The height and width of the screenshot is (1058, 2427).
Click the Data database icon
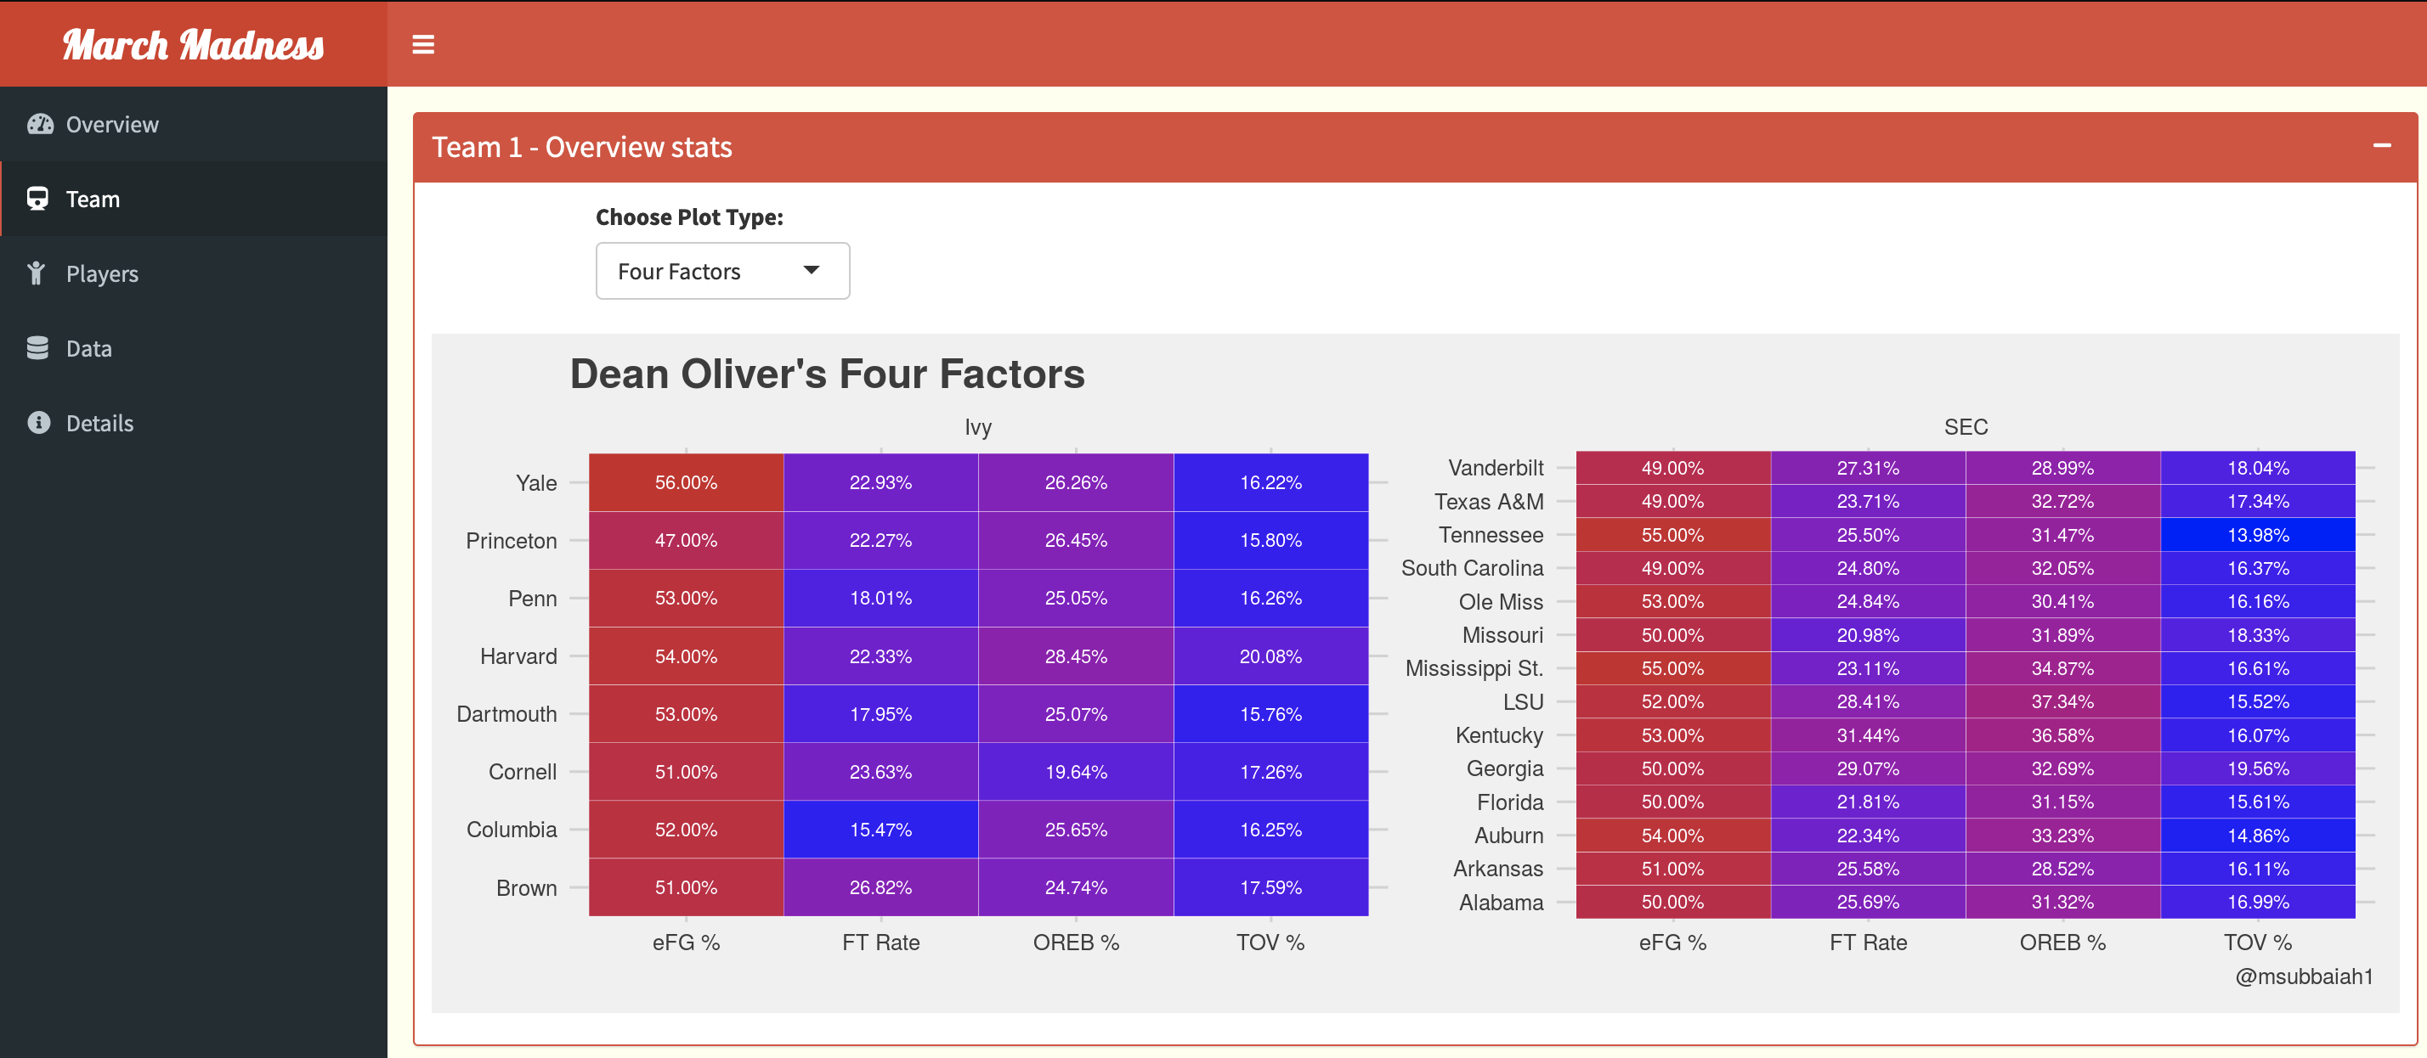click(37, 348)
